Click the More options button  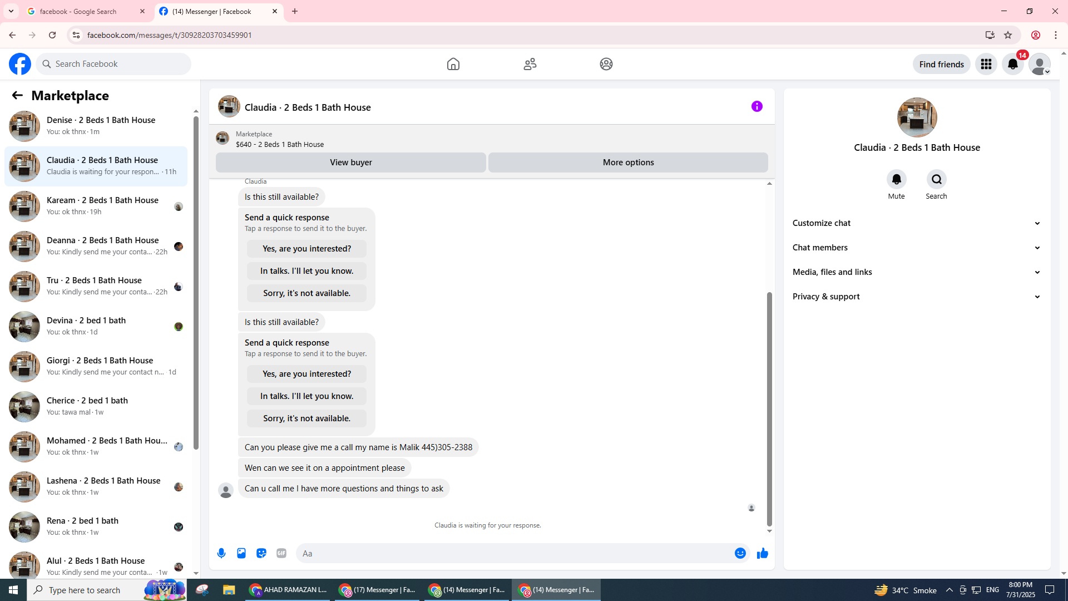(628, 162)
